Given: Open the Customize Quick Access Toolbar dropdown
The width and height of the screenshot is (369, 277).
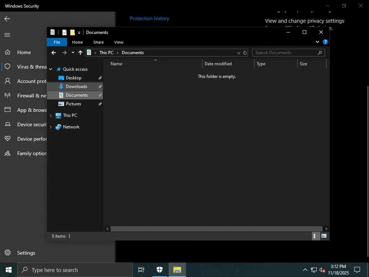Looking at the screenshot, I should pyautogui.click(x=79, y=33).
